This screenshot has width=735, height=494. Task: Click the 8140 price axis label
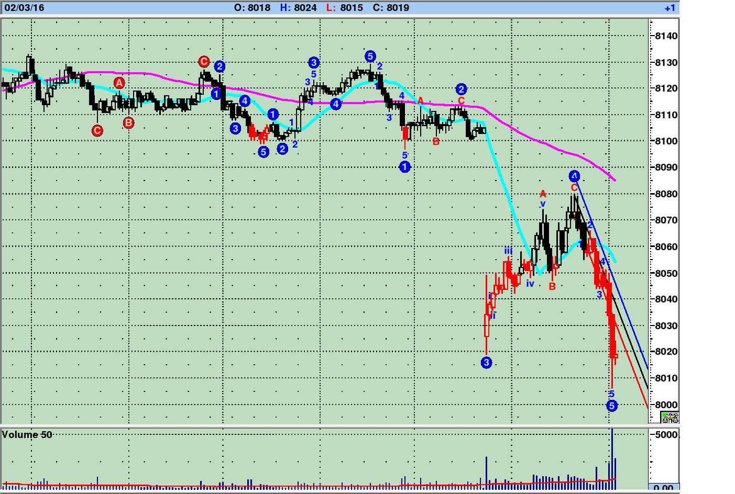[666, 36]
